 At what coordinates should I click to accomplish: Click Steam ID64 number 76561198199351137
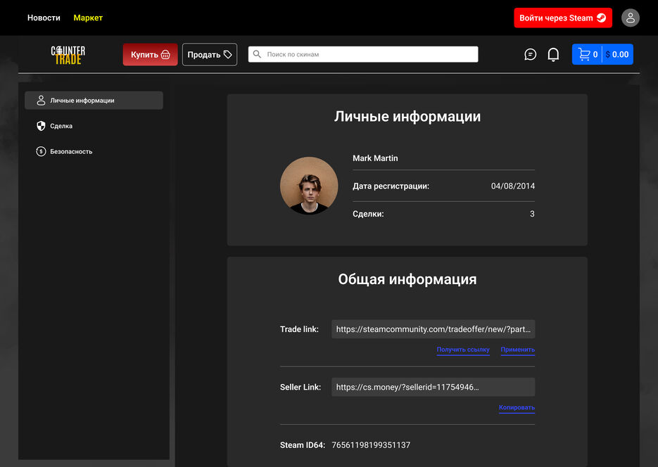[371, 444]
